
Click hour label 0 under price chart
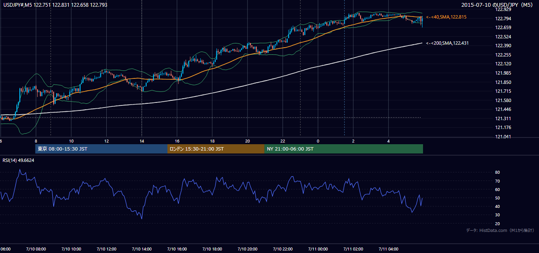click(318, 141)
